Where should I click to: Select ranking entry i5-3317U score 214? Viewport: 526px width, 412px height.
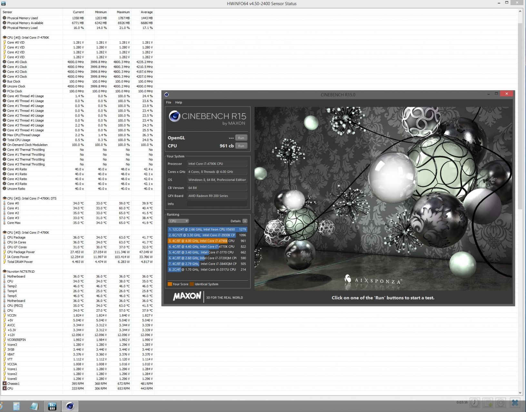tap(207, 270)
